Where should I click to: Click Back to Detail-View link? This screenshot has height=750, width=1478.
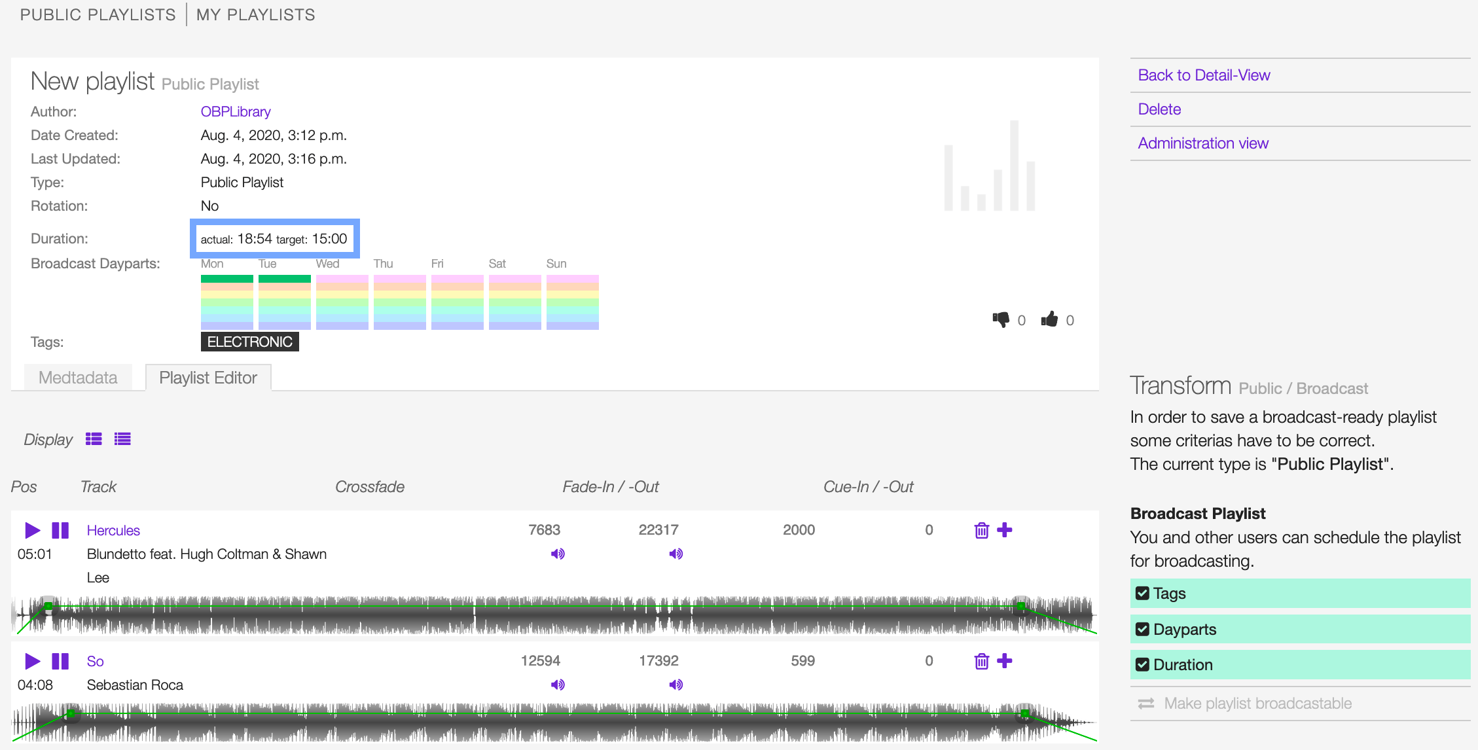click(1204, 75)
